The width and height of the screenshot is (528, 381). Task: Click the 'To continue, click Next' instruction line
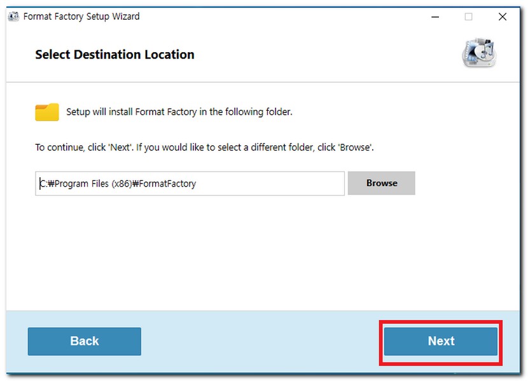pos(204,147)
